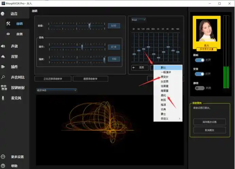235x169 pixels.
Task: Open the 麦克风 microphone icon
Action: tap(3, 98)
